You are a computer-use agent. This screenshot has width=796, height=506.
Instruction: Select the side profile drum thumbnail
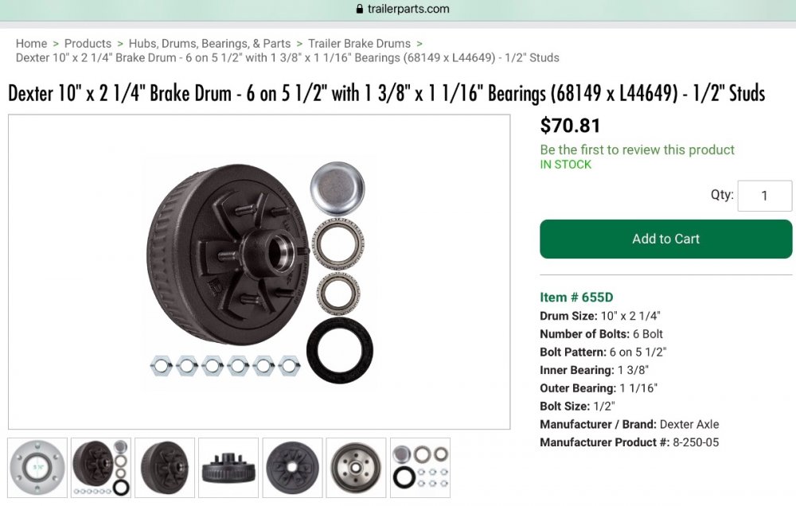pos(228,468)
